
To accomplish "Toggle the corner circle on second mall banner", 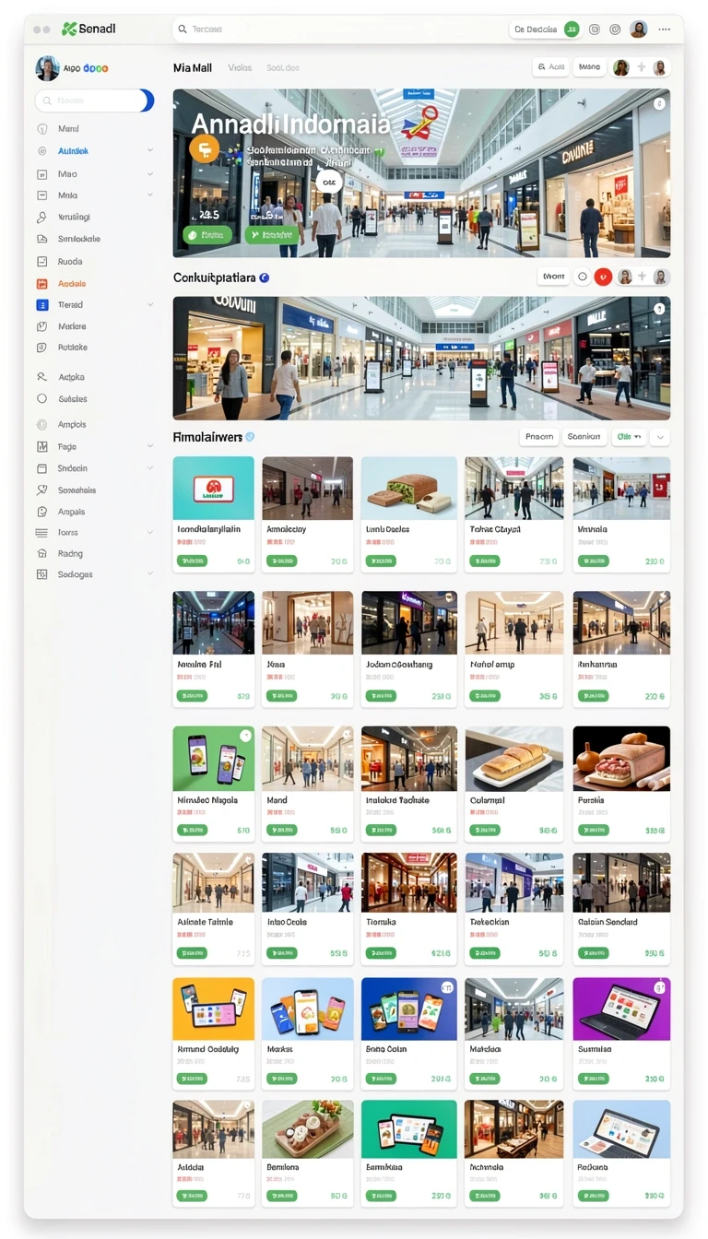I will [x=659, y=310].
